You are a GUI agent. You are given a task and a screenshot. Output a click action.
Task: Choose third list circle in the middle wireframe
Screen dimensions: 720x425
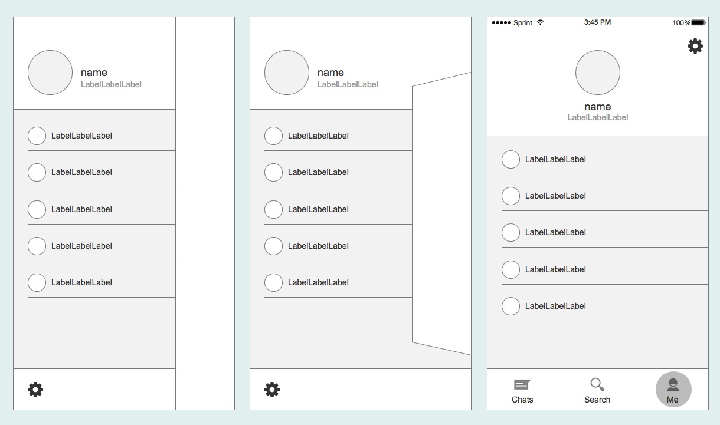pos(273,209)
